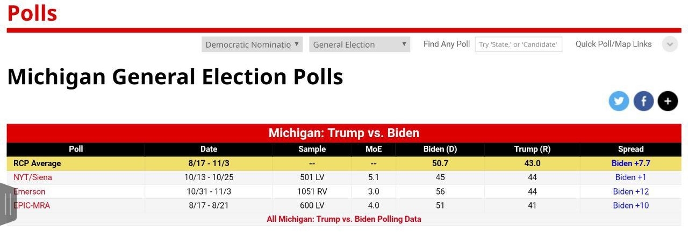Click the Find Any Poll search field
Image resolution: width=688 pixels, height=239 pixels.
click(x=518, y=44)
